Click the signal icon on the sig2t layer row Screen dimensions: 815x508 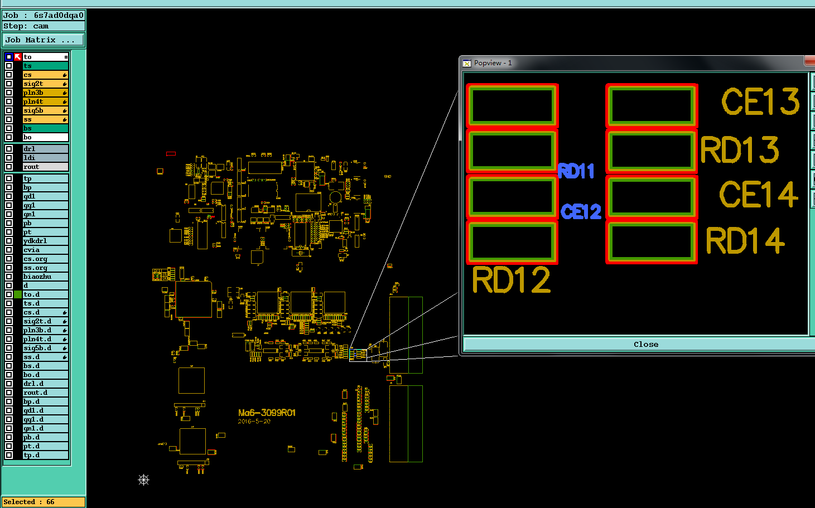pos(65,84)
